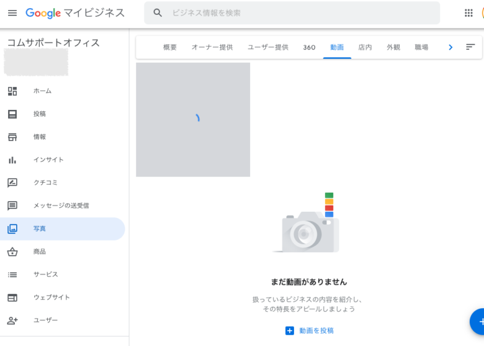Click the 写真 photos icon
Screen dimensions: 484x346
(12, 229)
